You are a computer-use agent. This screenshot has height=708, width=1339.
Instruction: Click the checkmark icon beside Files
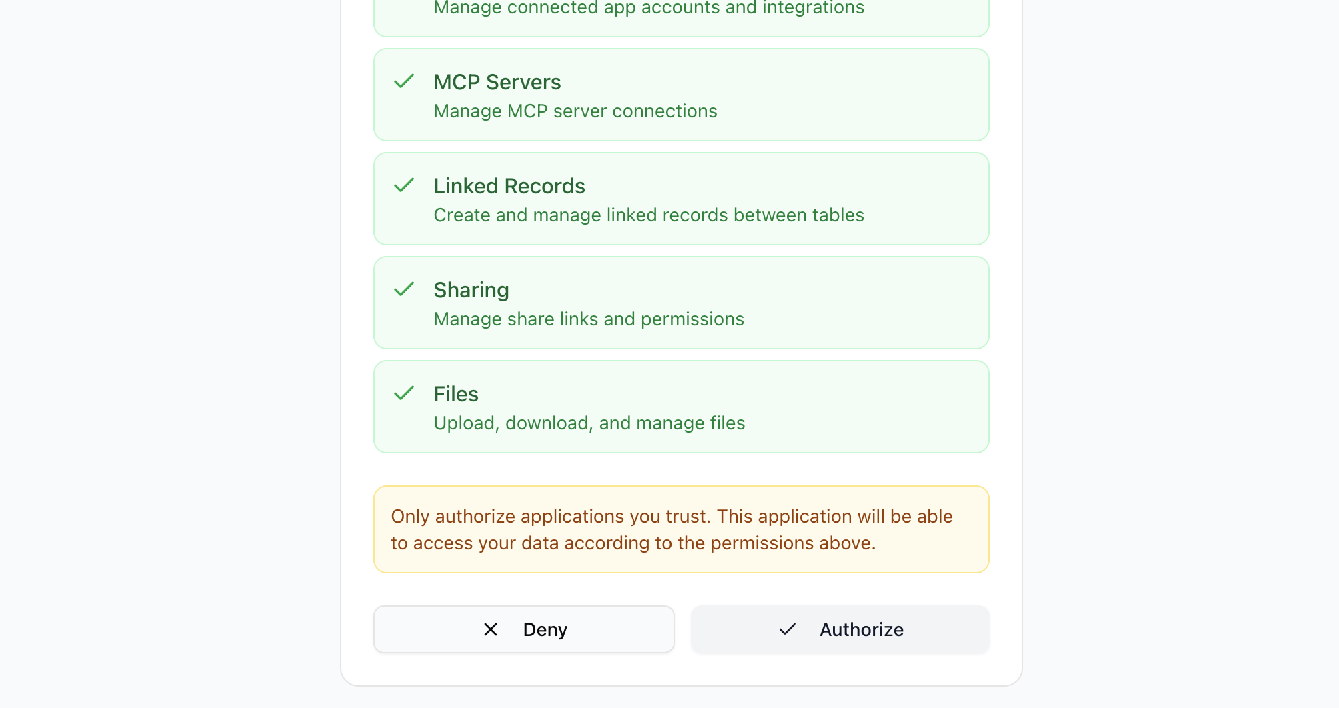click(404, 393)
